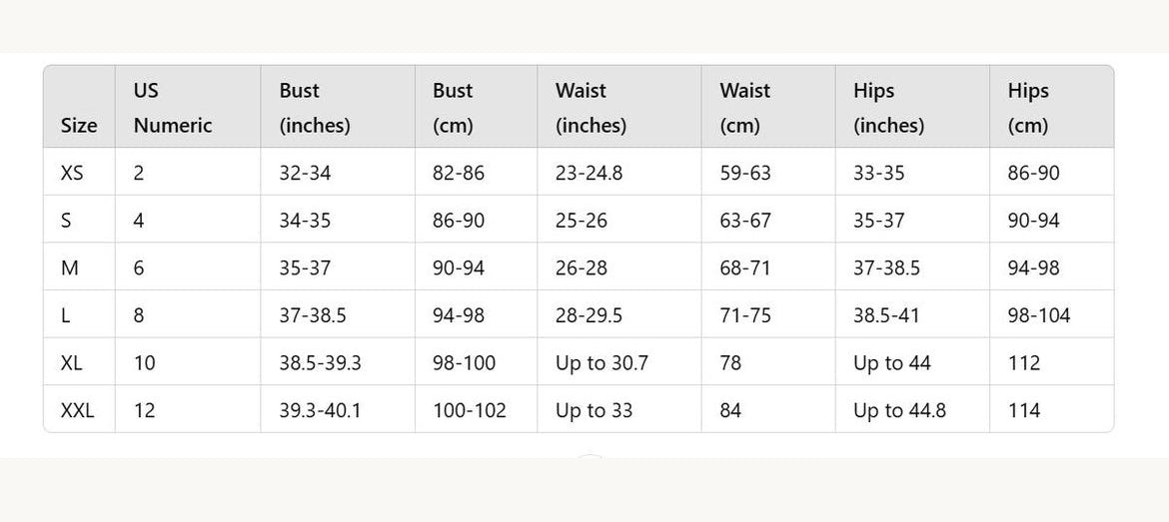The height and width of the screenshot is (522, 1169).
Task: Click the 100-102 bust cm cell
Action: point(469,410)
